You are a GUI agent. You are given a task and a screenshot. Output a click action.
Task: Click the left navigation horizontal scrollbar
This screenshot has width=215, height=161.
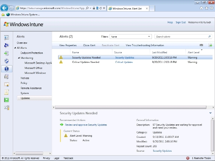[29, 154]
